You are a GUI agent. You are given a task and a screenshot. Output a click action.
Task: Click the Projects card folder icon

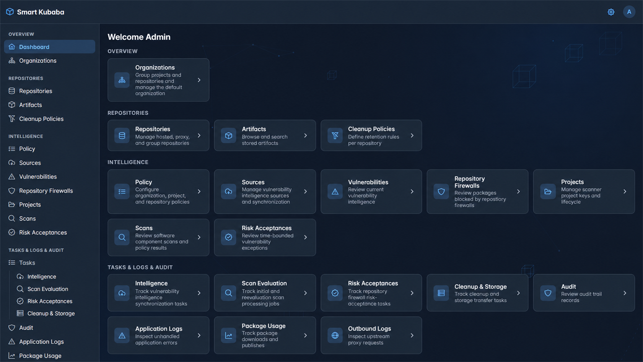(x=548, y=192)
